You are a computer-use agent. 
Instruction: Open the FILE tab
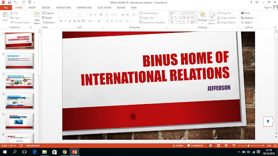6,8
